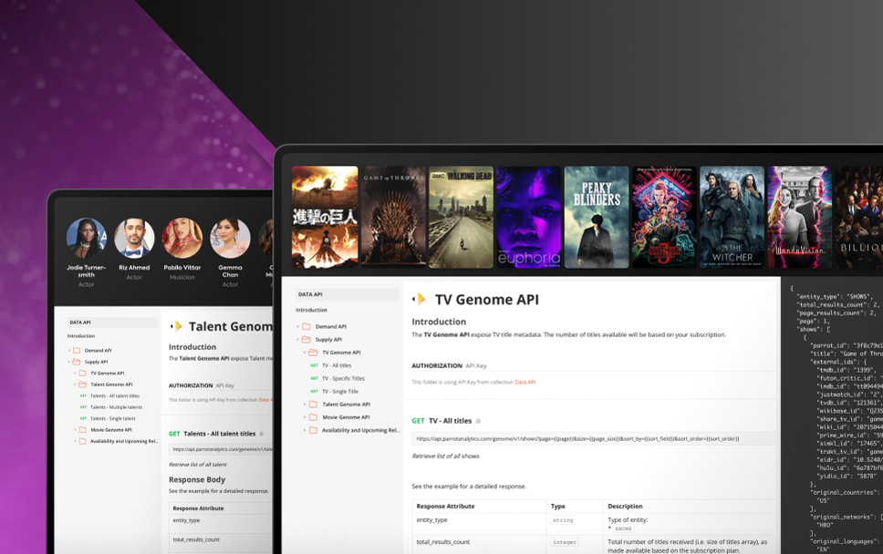Open the Stranger Things poster

pyautogui.click(x=664, y=217)
